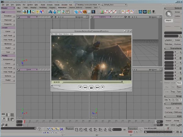Screen dimensions: 183x137
Task: Jump to start of the movie
Action: [x=80, y=87]
